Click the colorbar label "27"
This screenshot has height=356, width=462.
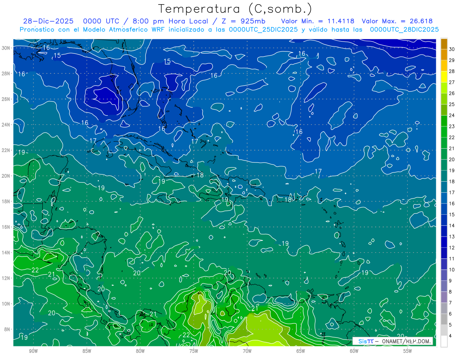(x=452, y=82)
